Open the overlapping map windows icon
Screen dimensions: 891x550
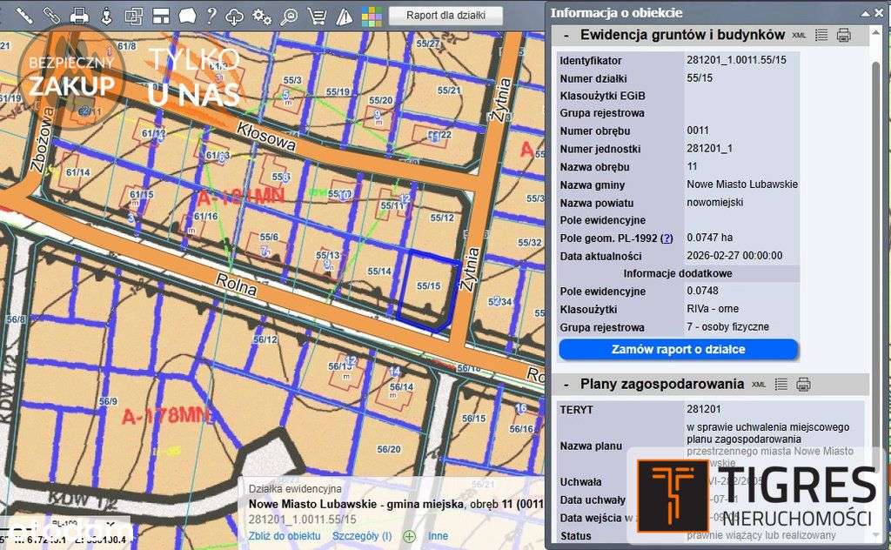pyautogui.click(x=133, y=16)
